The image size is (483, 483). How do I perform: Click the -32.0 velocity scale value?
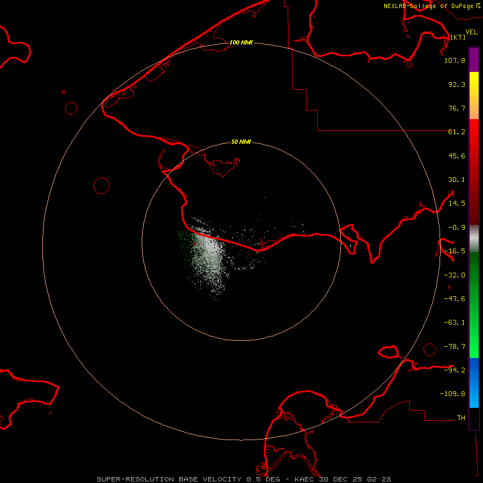[x=455, y=275]
